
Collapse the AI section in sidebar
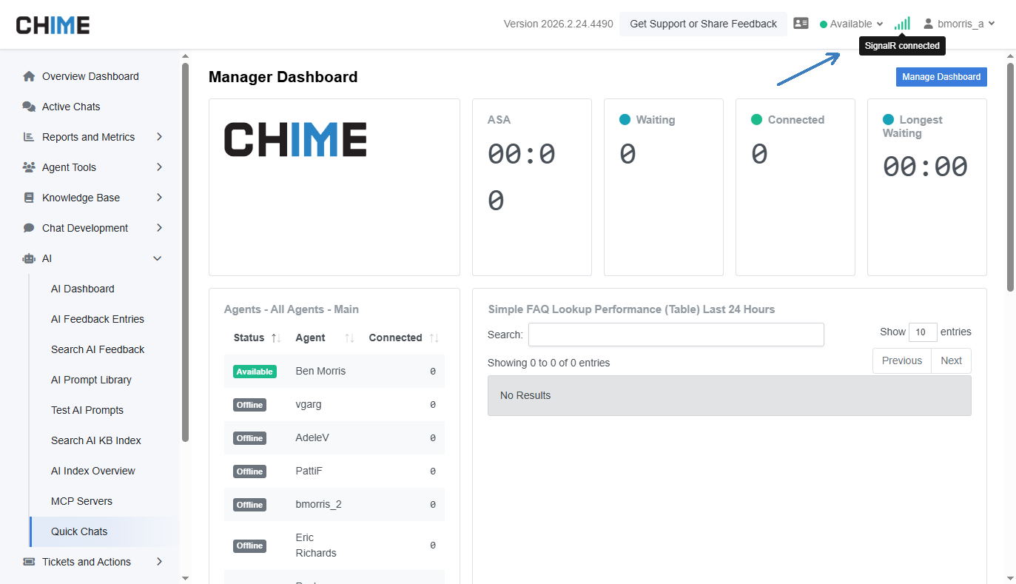click(157, 258)
